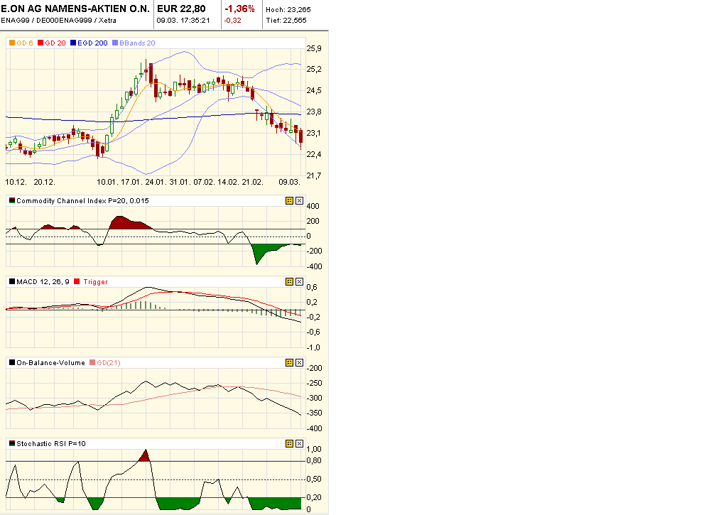The image size is (716, 515).
Task: Open settings icon of MACD panel
Action: coord(289,282)
